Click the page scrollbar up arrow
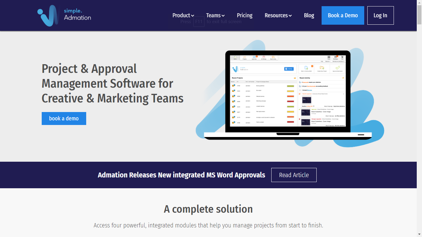 tap(419, 2)
